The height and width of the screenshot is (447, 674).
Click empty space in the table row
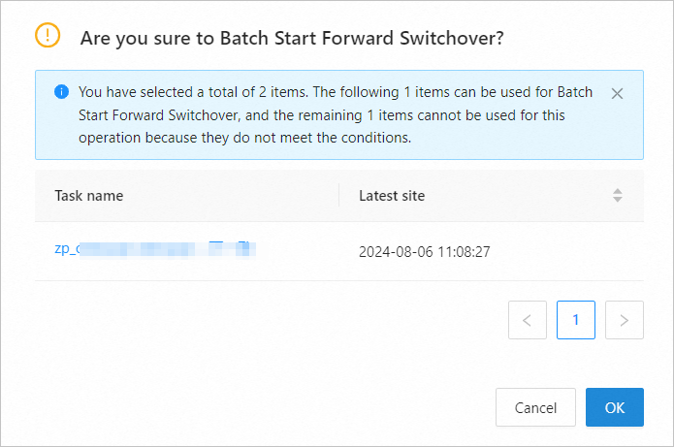click(562, 251)
